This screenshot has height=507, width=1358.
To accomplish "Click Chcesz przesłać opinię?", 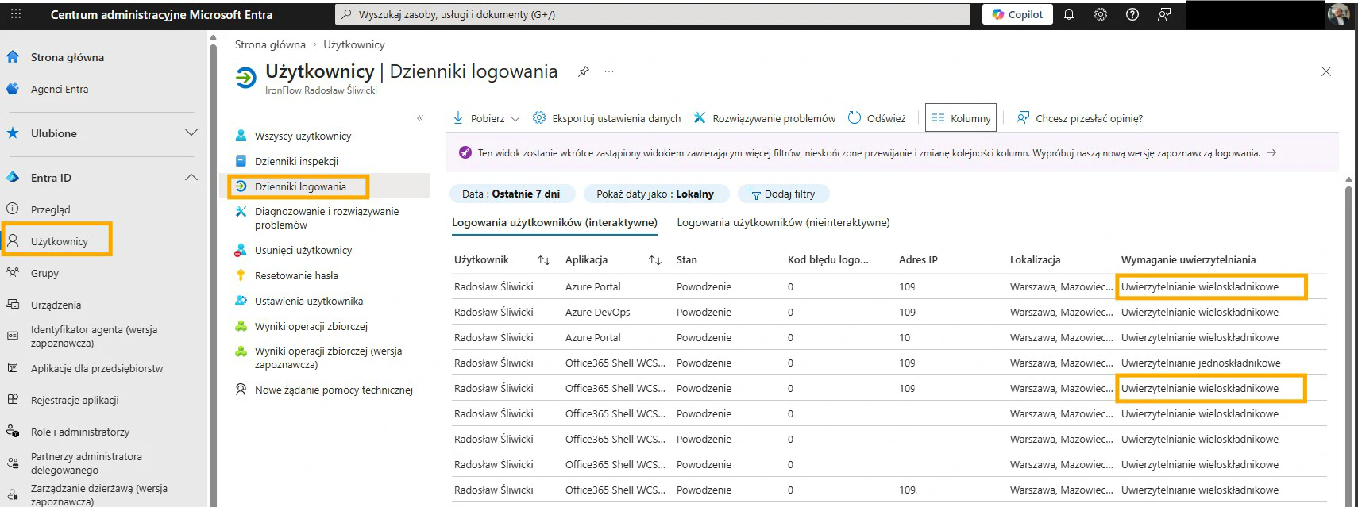I will [x=1079, y=118].
